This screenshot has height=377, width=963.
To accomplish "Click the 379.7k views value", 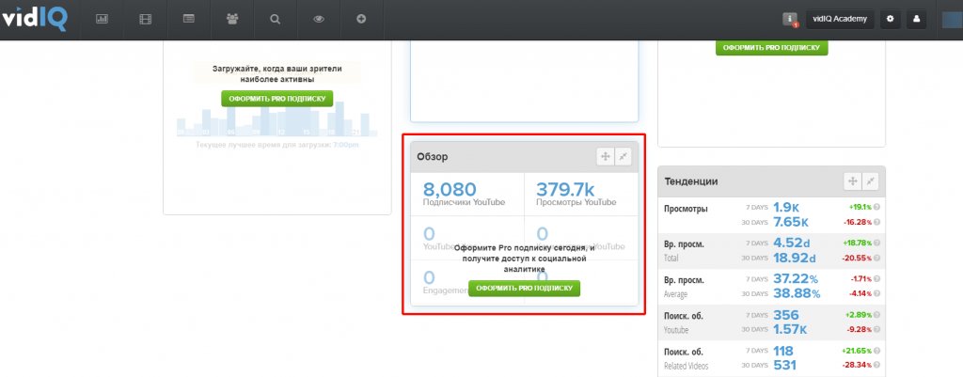I will tap(565, 188).
